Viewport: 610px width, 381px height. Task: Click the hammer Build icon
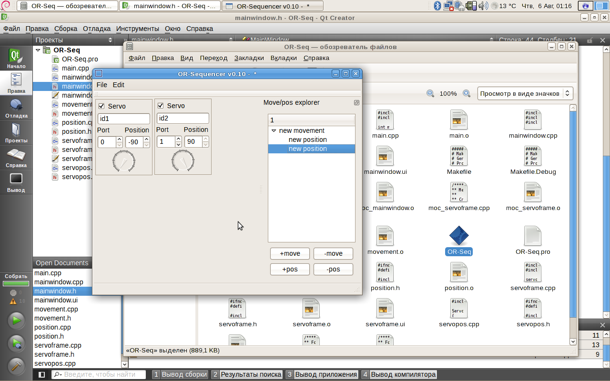point(17,366)
